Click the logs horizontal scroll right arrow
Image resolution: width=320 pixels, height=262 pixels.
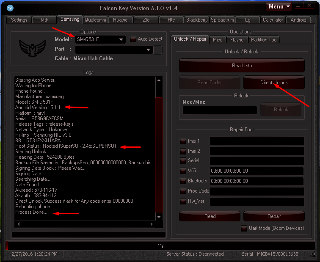pyautogui.click(x=152, y=224)
